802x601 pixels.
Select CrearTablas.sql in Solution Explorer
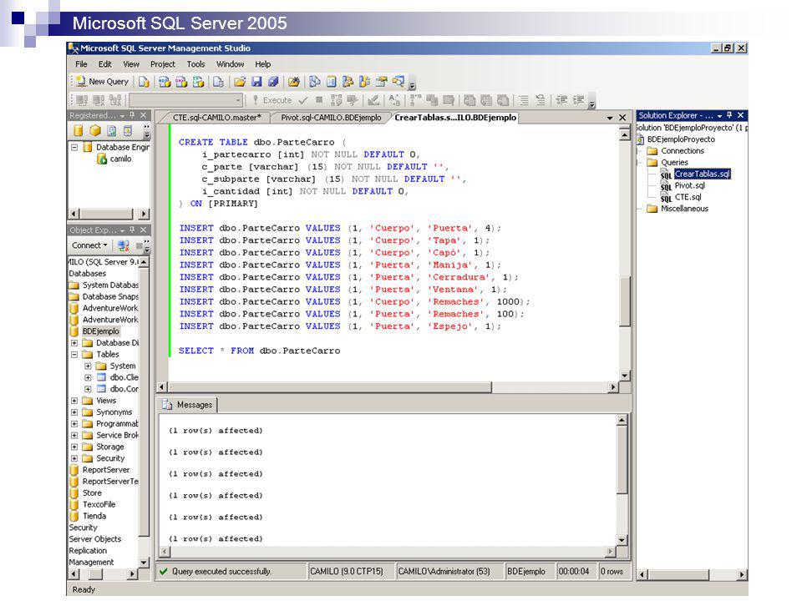(703, 174)
